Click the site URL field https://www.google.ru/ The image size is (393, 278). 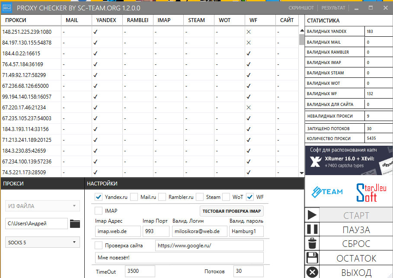click(x=209, y=246)
